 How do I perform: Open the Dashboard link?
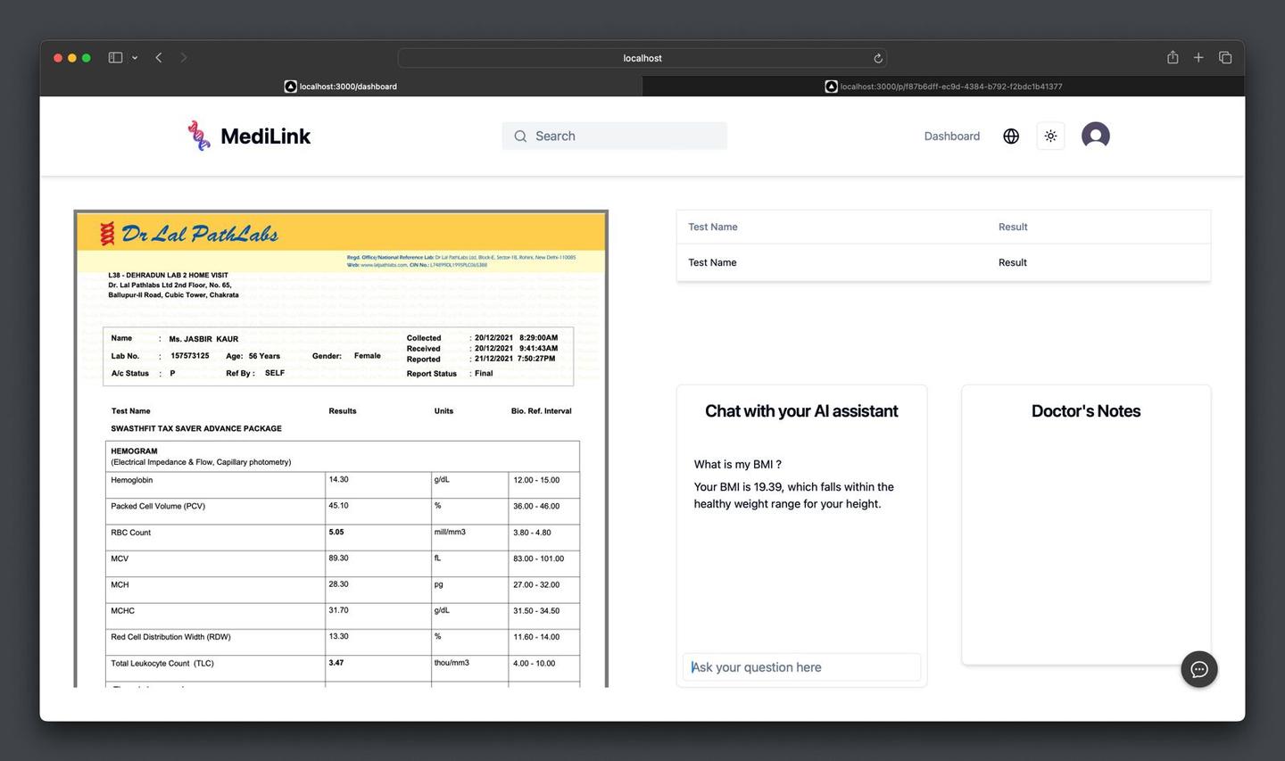coord(951,136)
